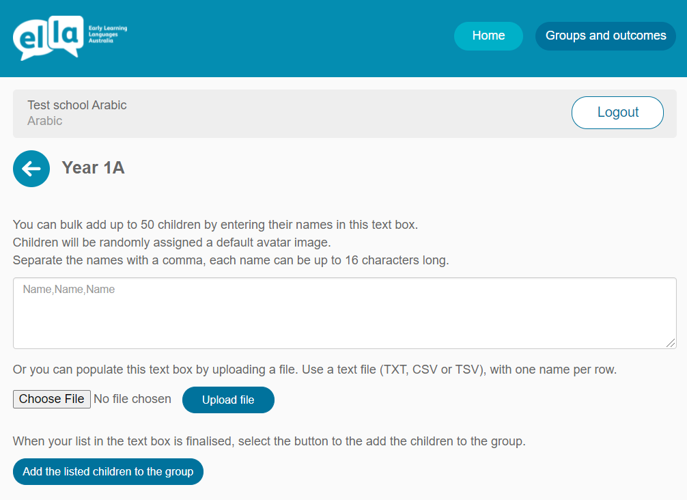Add the listed children to the group
This screenshot has width=687, height=500.
pyautogui.click(x=108, y=471)
